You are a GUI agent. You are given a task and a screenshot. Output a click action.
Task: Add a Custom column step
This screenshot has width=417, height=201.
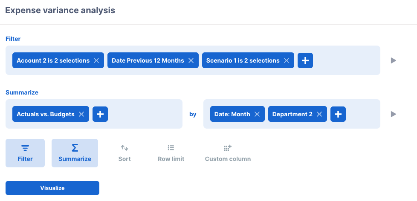click(228, 153)
